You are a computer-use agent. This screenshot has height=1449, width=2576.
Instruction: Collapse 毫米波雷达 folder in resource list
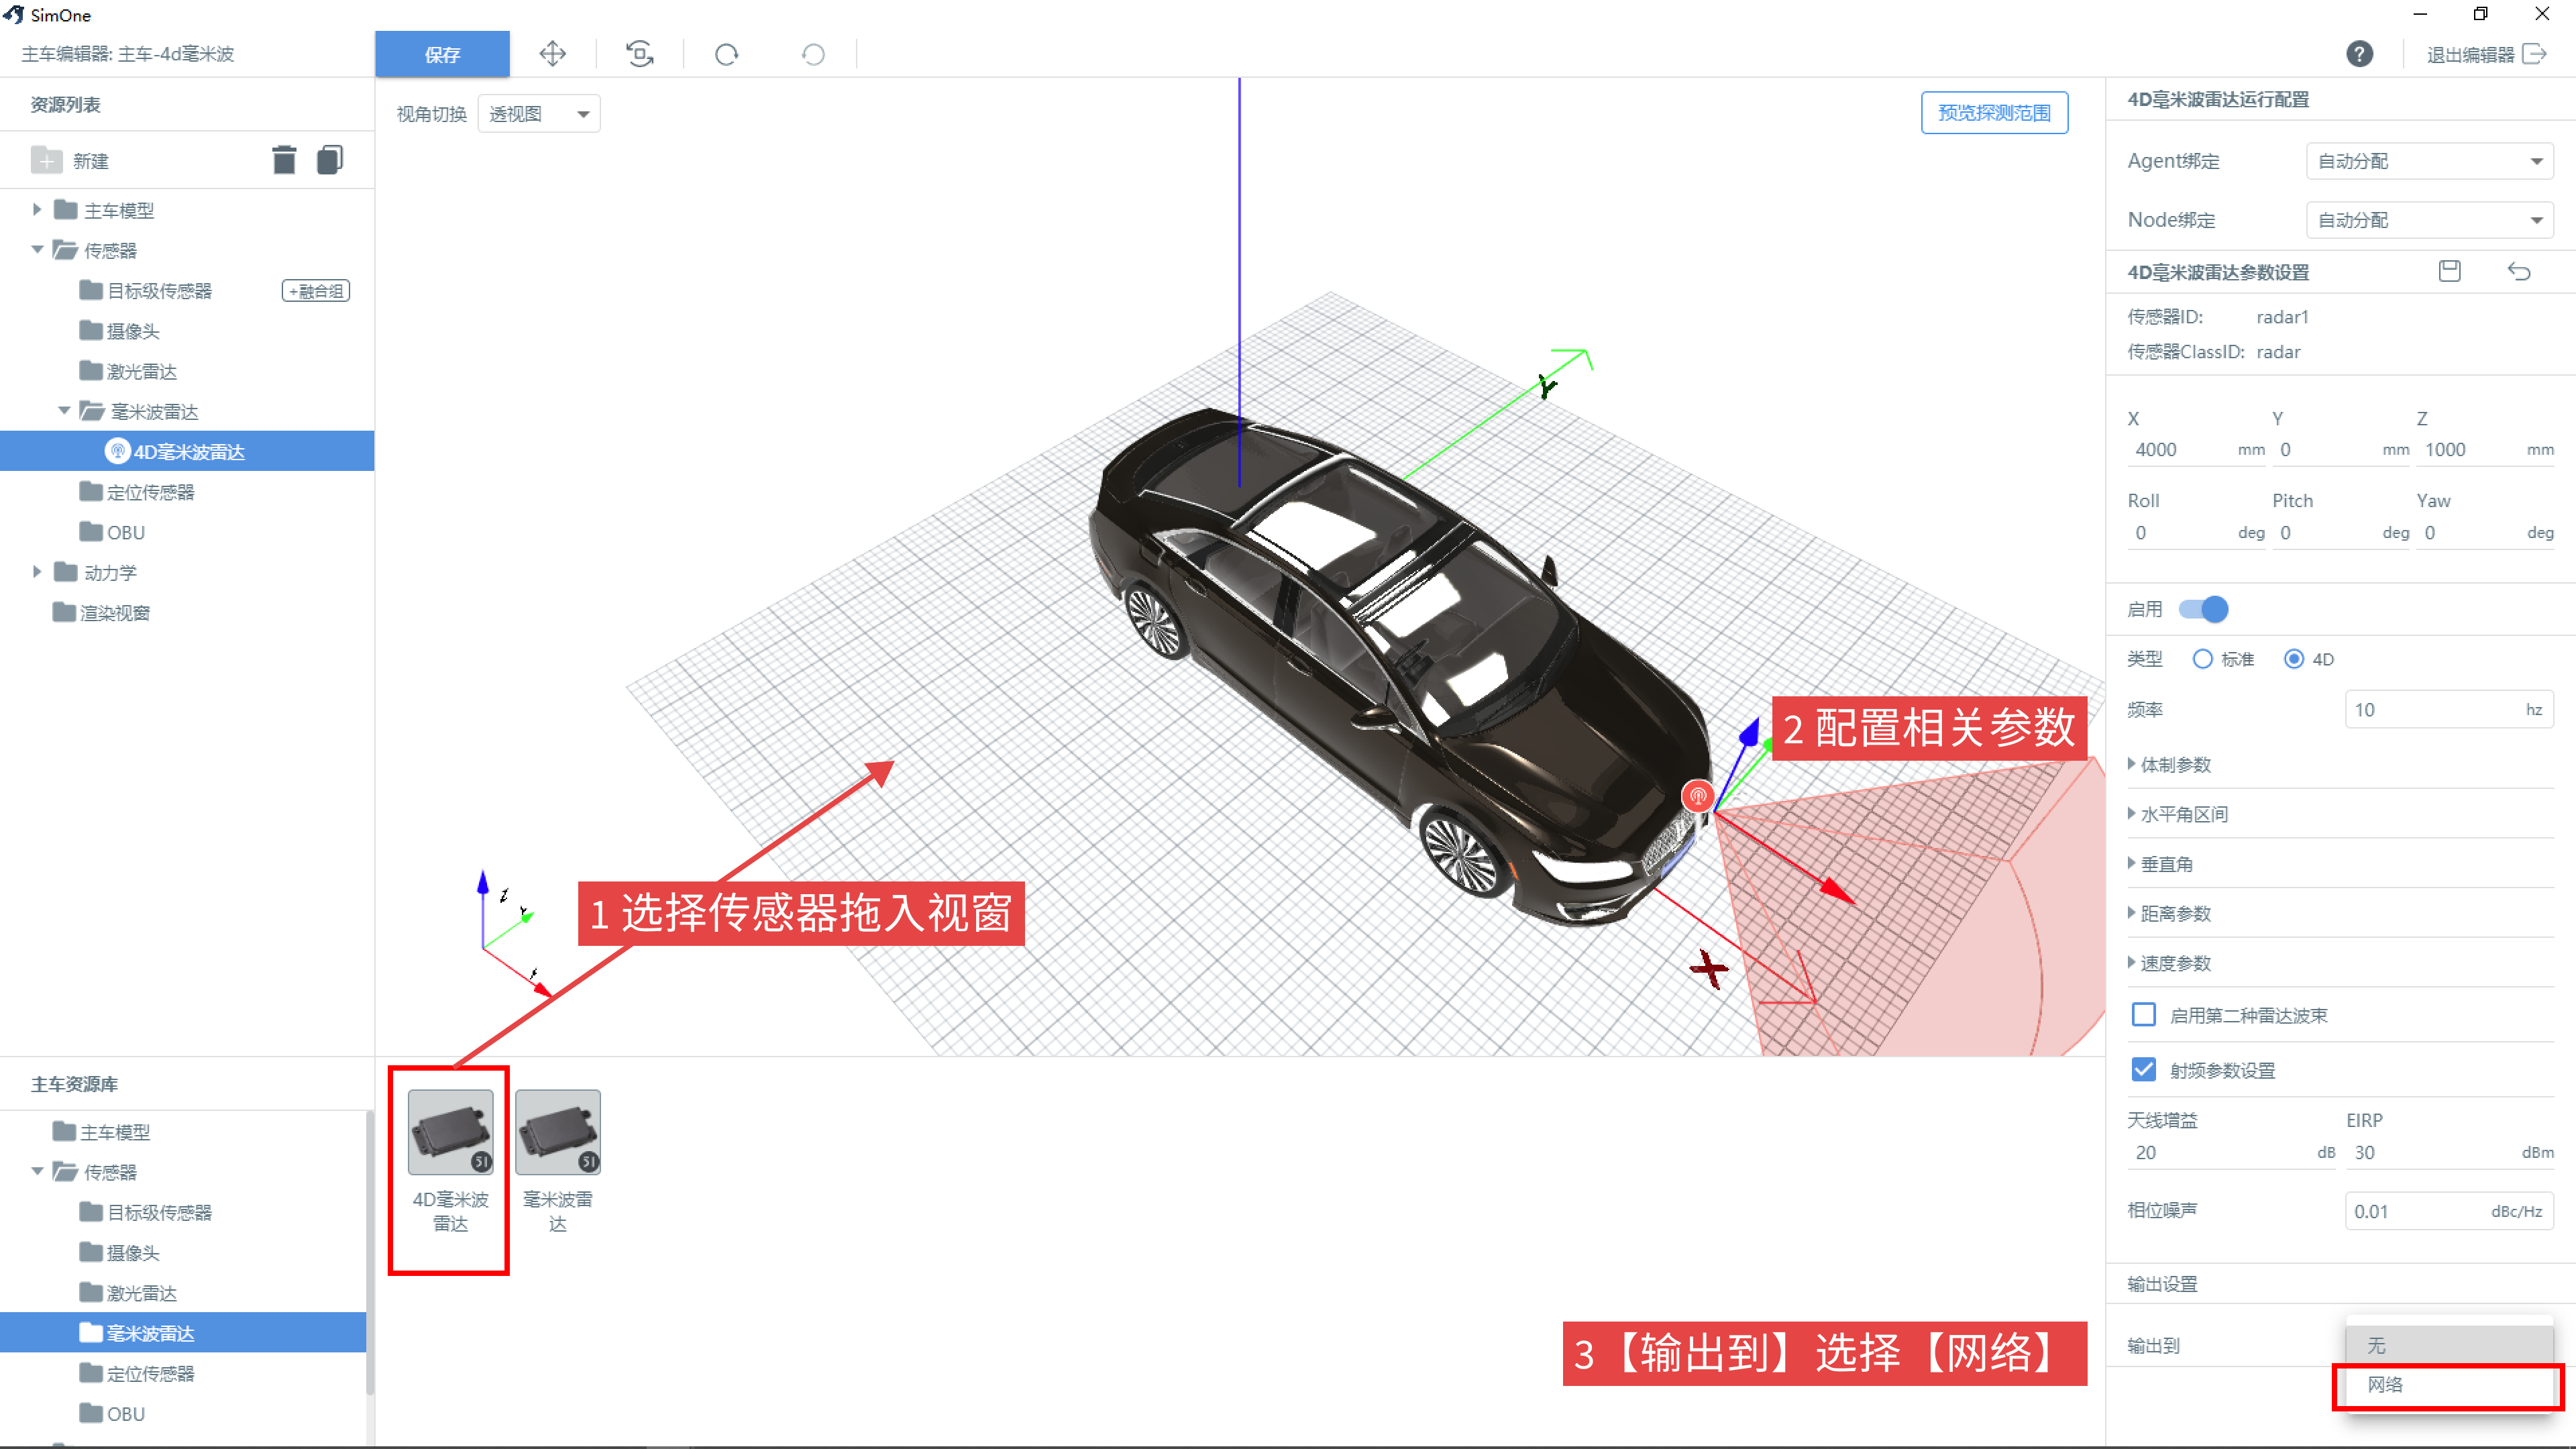click(64, 411)
